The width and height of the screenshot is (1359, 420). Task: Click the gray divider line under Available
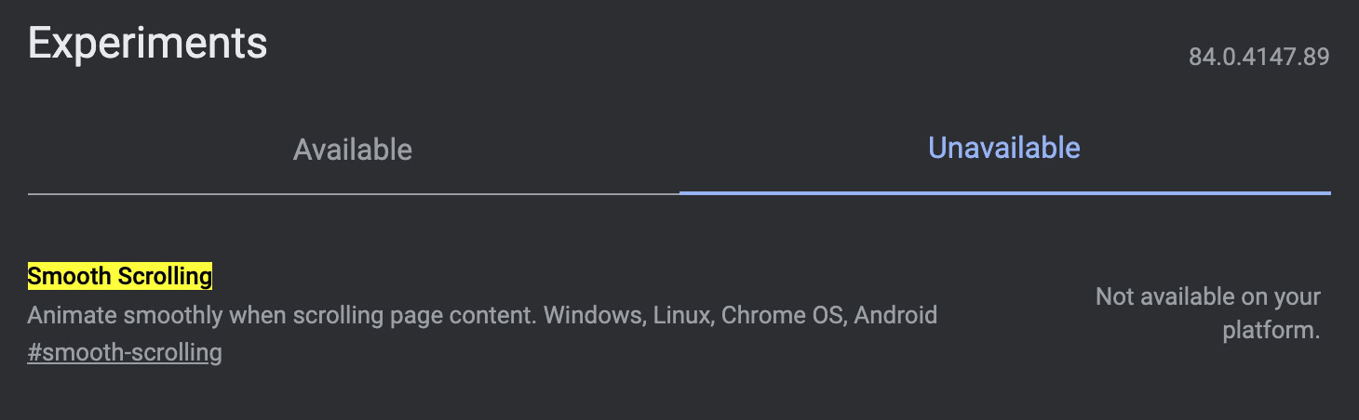click(x=353, y=193)
